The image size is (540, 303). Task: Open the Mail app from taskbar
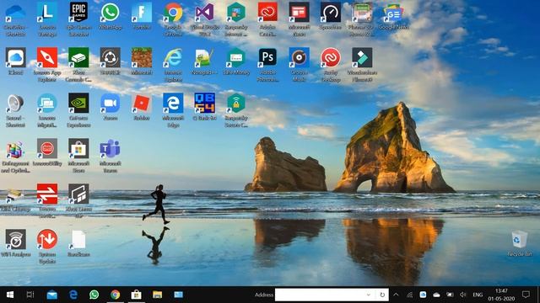click(x=52, y=295)
